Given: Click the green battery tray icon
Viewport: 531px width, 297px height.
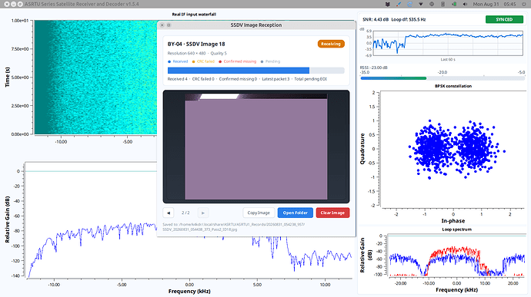Looking at the screenshot, I should [454, 4].
